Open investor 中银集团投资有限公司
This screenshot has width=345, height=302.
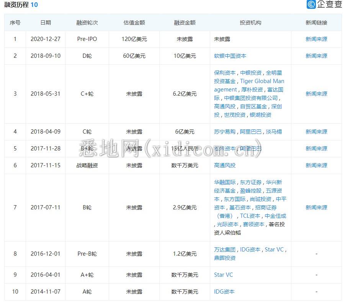coord(251,98)
